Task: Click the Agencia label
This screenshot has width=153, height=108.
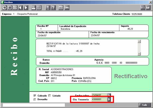Action: click(99, 60)
